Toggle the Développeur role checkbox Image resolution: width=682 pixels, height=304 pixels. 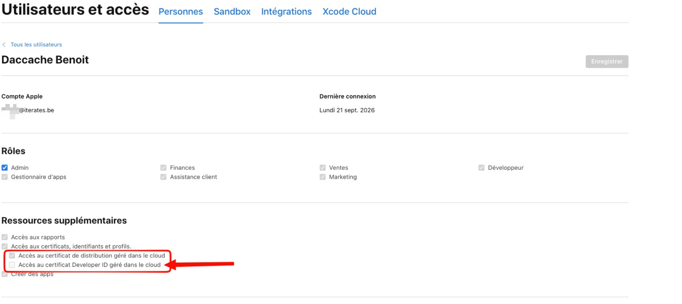pos(481,167)
